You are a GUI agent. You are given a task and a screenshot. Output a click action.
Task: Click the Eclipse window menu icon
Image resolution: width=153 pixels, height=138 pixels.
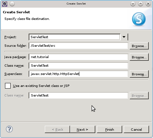tap(5, 4)
